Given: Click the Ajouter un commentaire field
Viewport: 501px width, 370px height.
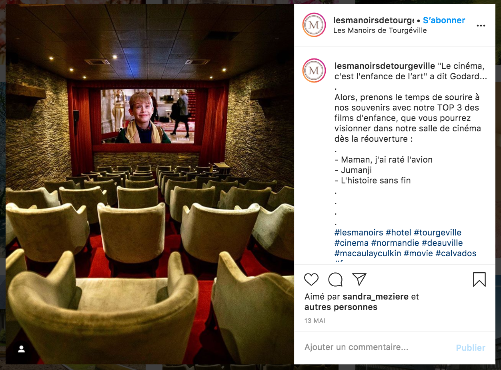Looking at the screenshot, I should click(376, 347).
